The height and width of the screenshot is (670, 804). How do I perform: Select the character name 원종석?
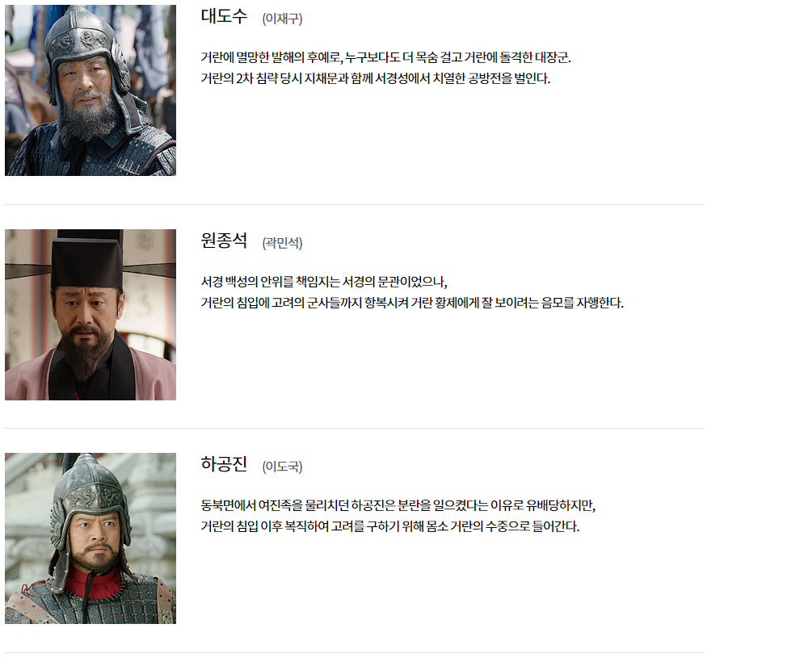click(224, 241)
